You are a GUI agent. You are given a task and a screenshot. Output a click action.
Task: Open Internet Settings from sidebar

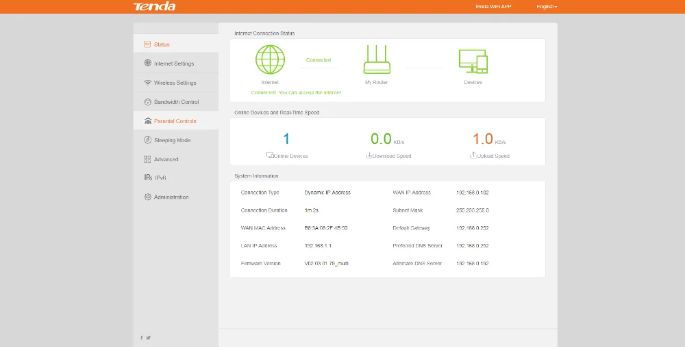tap(173, 64)
